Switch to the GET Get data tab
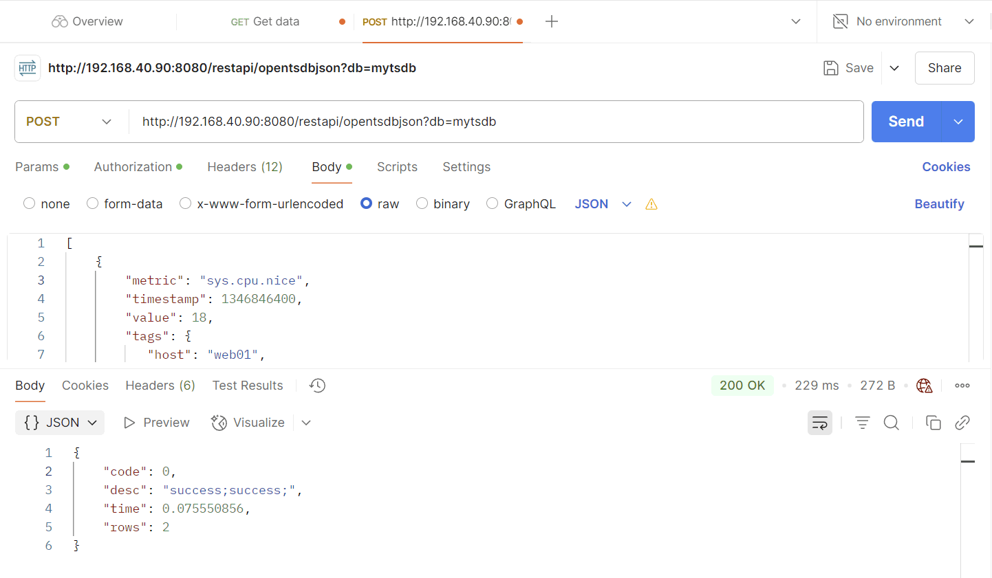Screen dimensions: 992x578 click(265, 21)
